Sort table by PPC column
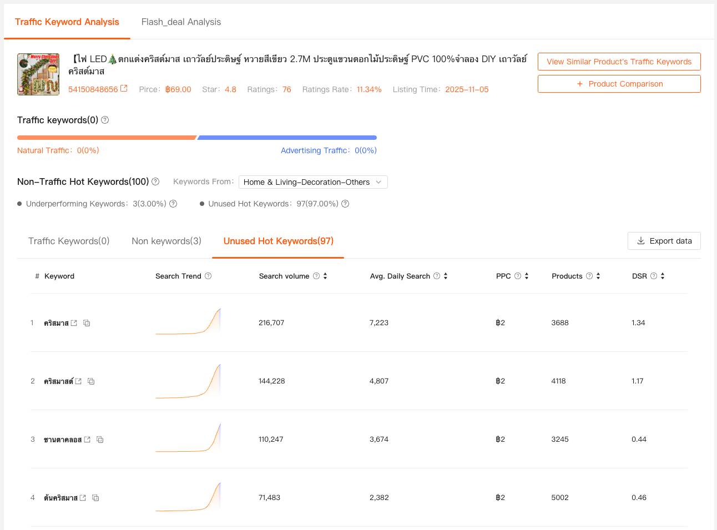The image size is (717, 530). coord(527,276)
